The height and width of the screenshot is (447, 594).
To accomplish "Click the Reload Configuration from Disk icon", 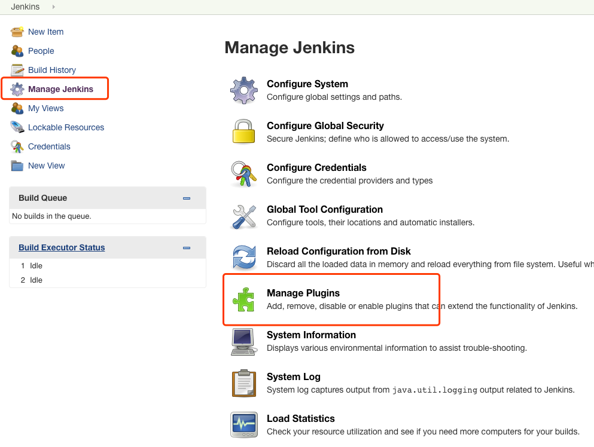I will 243,258.
